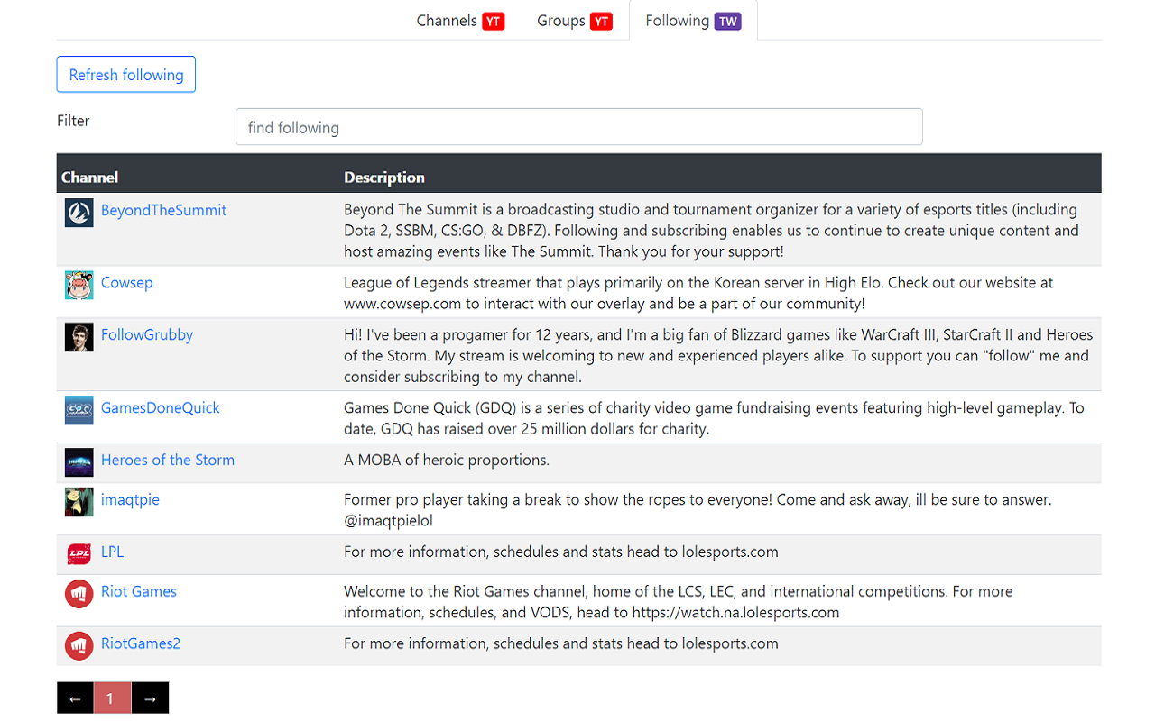Go to previous page with left arrow

[x=75, y=698]
